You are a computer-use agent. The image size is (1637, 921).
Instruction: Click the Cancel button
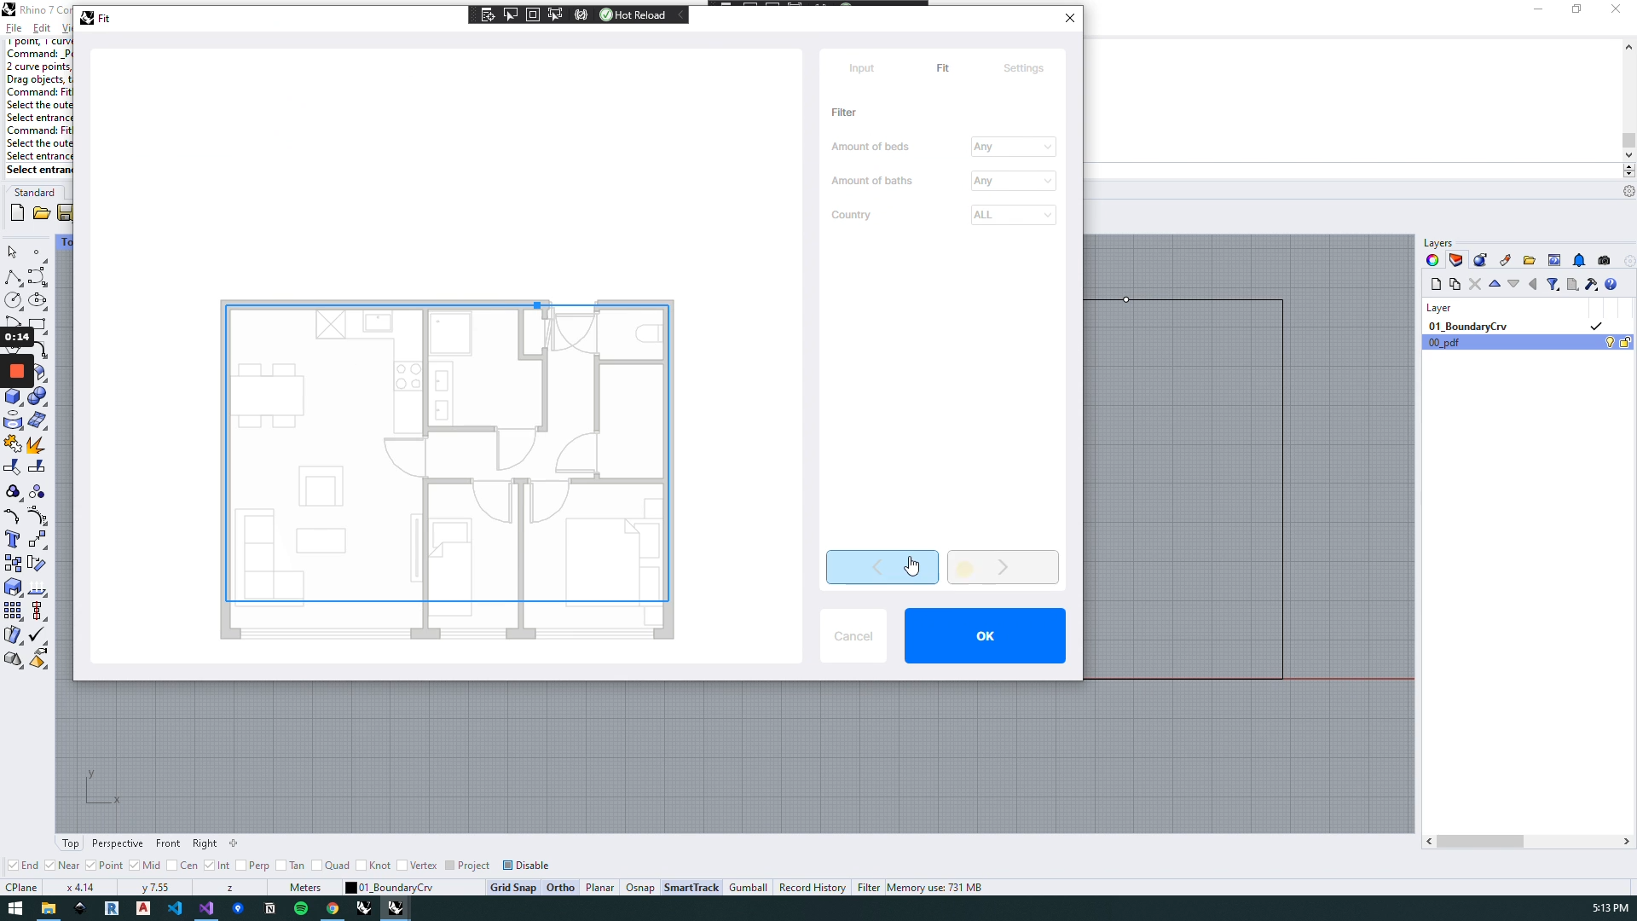click(x=853, y=636)
